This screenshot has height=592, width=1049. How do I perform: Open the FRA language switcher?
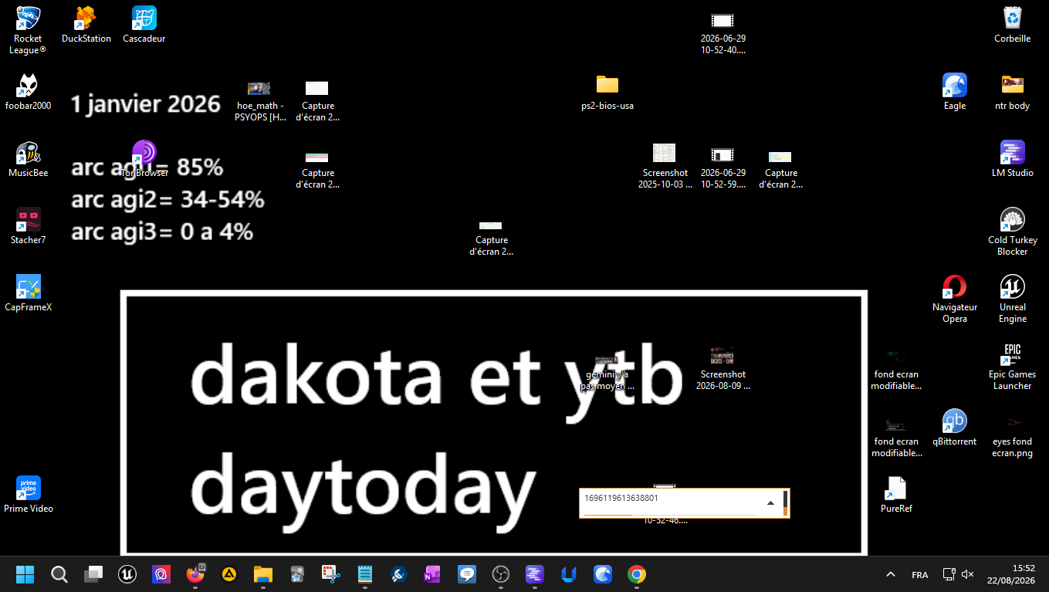pyautogui.click(x=920, y=575)
